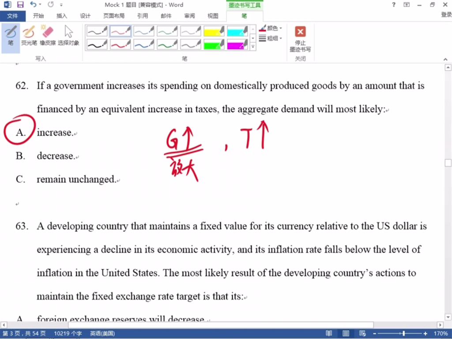Expand the pen styles gallery
The width and height of the screenshot is (452, 339).
click(x=253, y=47)
